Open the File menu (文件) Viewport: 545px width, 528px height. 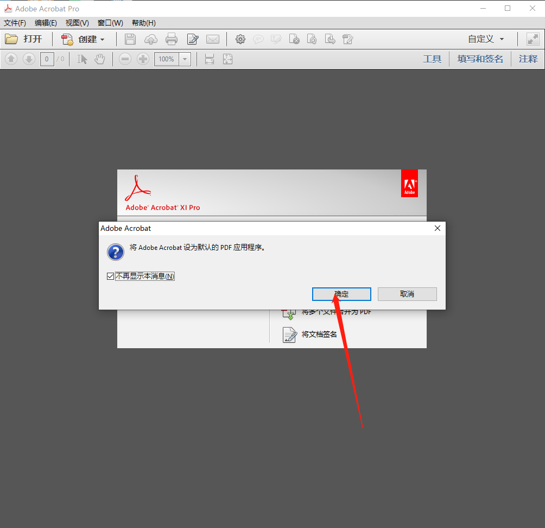coord(15,23)
